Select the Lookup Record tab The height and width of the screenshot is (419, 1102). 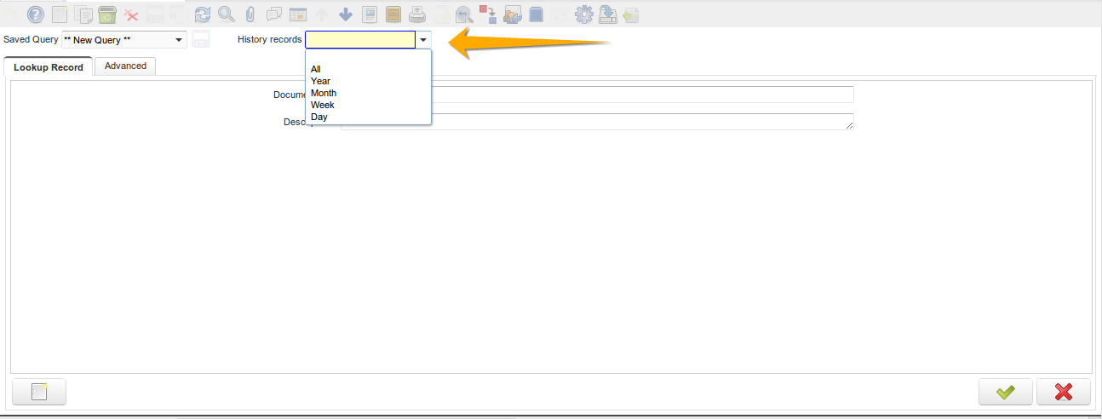49,66
